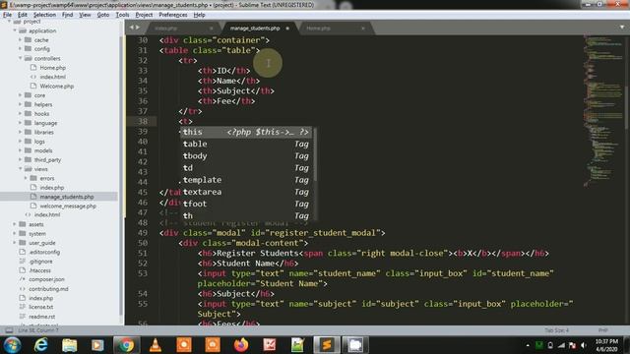This screenshot has width=630, height=354.
Task: Expand the errors folder arrow
Action: [x=26, y=179]
